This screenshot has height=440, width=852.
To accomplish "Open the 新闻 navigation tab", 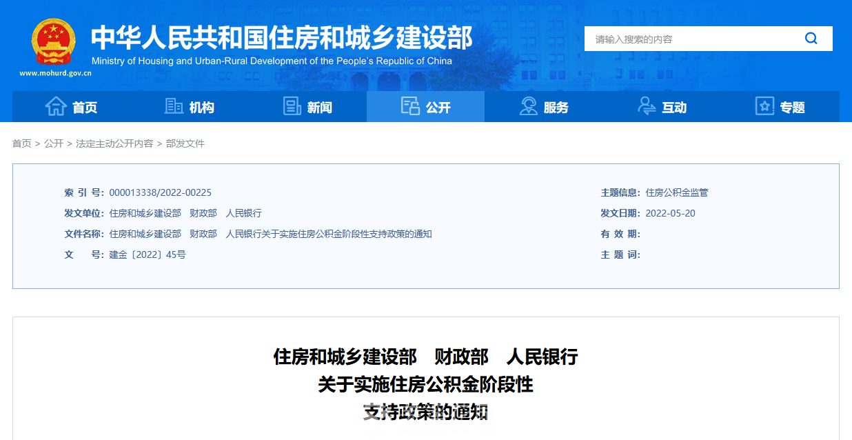I will [307, 106].
